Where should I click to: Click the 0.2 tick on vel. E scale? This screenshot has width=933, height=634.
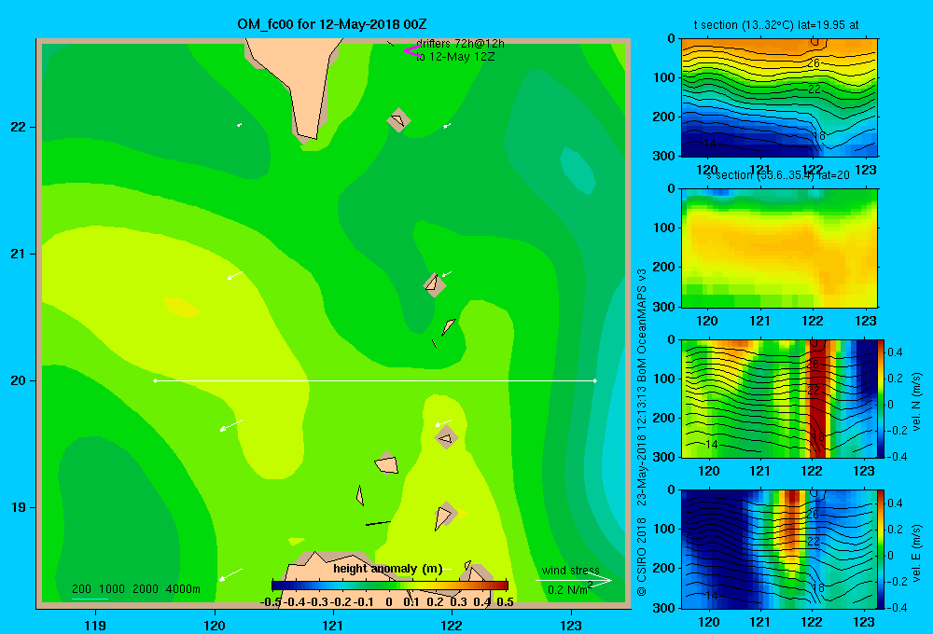click(x=895, y=530)
